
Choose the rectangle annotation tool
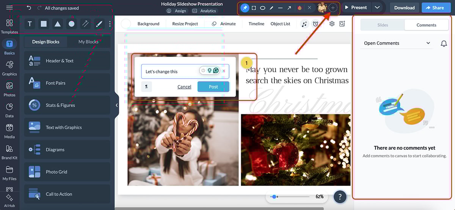(x=254, y=8)
